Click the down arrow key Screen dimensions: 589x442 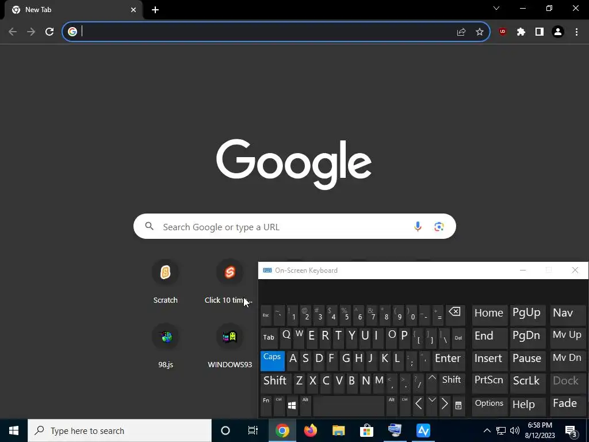[x=432, y=405]
